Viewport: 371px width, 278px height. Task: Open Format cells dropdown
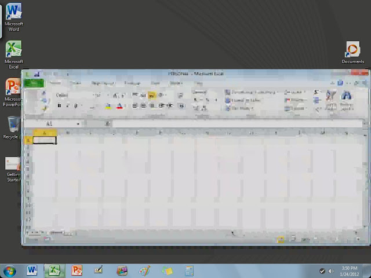point(295,108)
